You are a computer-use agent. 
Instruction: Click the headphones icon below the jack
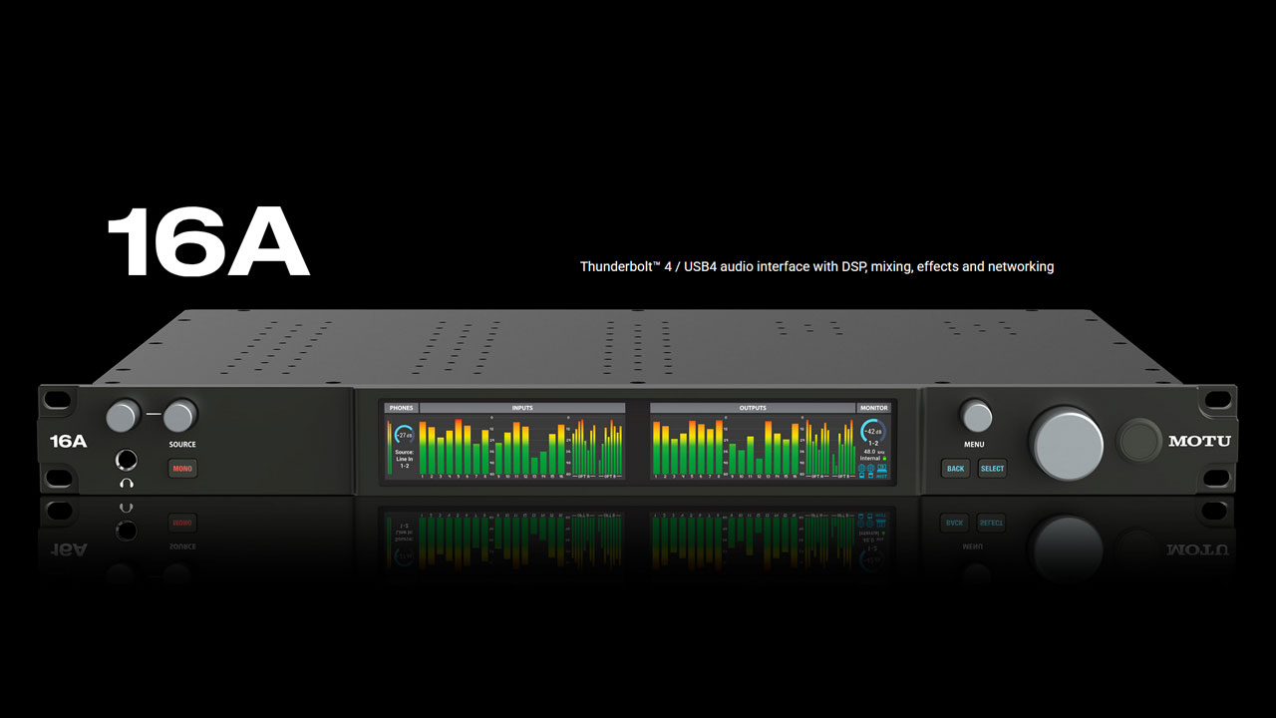(127, 484)
